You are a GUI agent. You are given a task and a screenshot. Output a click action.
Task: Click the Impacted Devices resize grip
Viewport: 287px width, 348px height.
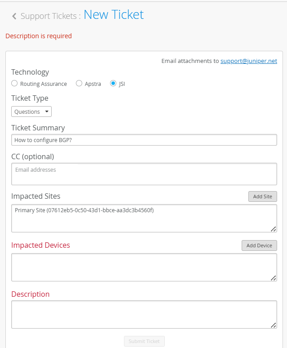click(274, 278)
